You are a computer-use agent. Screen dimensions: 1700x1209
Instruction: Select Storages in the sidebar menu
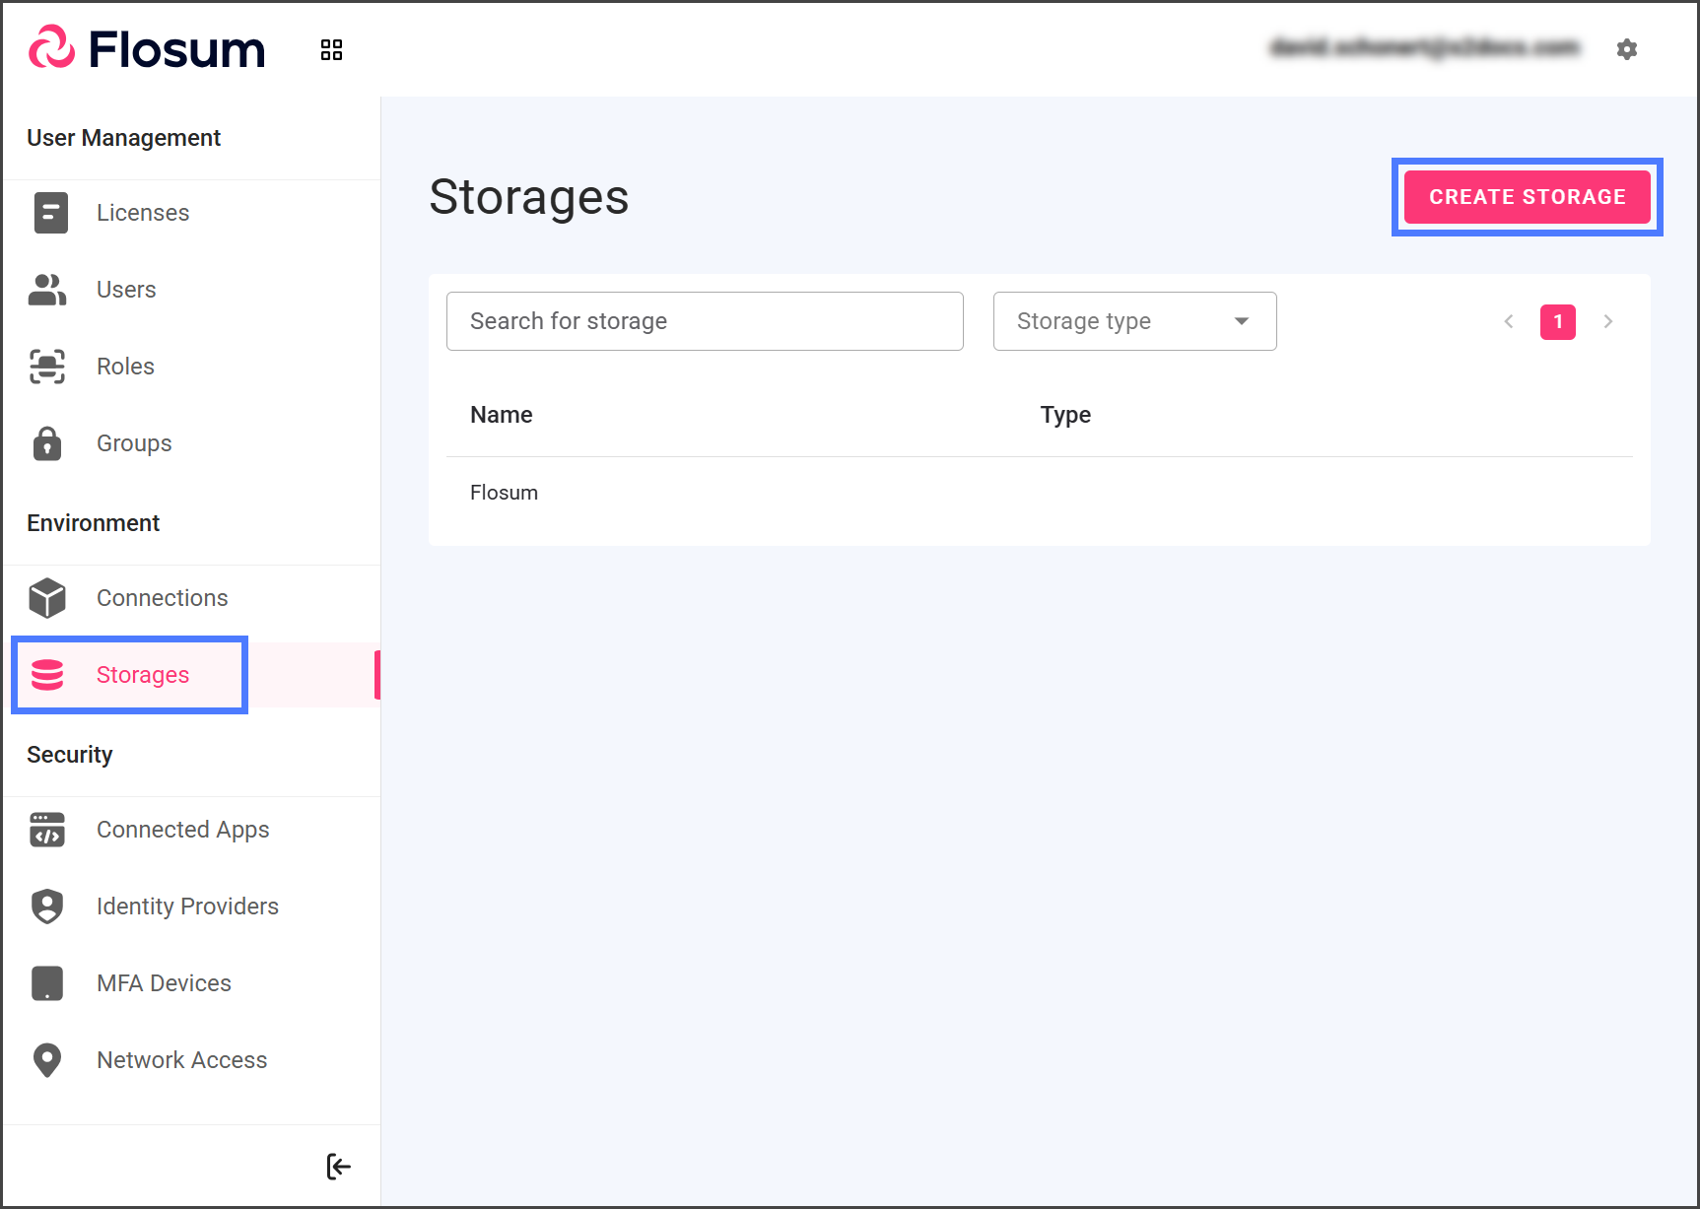click(142, 675)
